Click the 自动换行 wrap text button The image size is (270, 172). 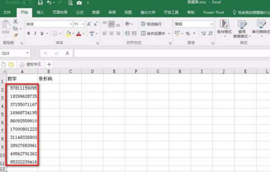(151, 24)
